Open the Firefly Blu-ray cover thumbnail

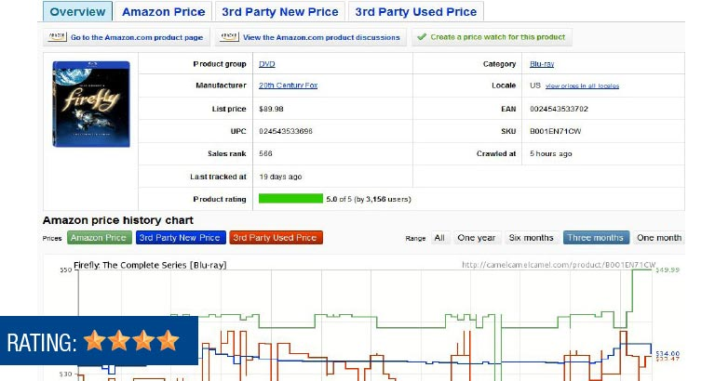pyautogui.click(x=91, y=104)
